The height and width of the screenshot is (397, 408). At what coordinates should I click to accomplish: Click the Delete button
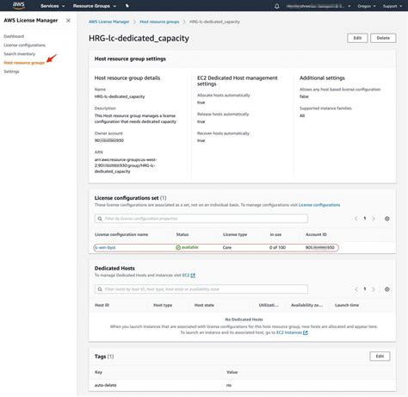click(383, 38)
